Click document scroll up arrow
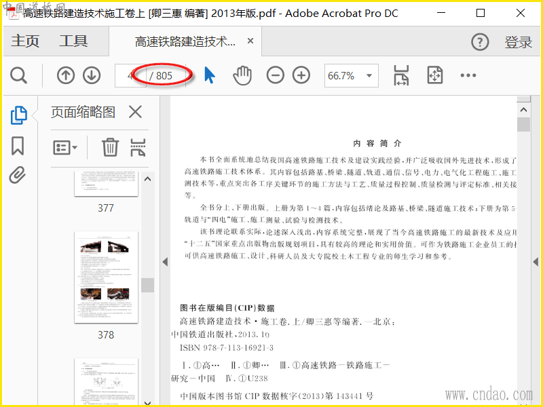Viewport: 543px width, 407px height. click(523, 110)
